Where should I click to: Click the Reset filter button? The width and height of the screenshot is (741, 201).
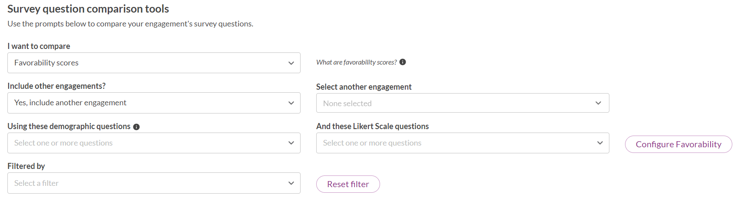(348, 184)
